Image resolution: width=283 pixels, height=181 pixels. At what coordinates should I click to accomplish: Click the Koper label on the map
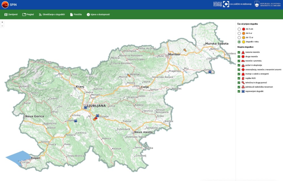(35, 158)
